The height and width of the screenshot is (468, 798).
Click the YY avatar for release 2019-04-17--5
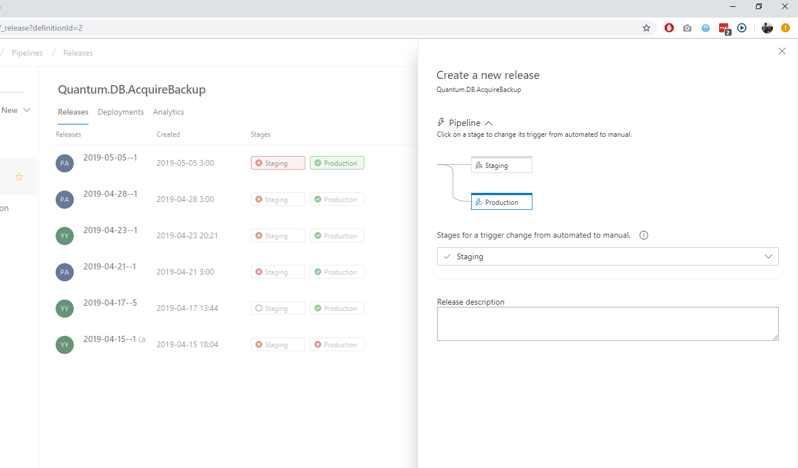[x=65, y=309]
